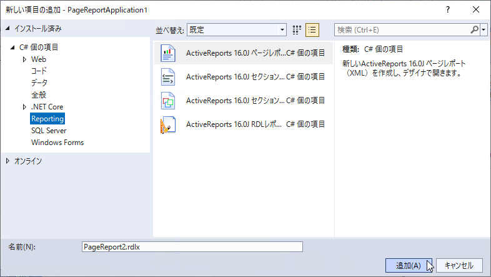The width and height of the screenshot is (491, 277).
Task: Select the ActiveReports RDL report template icon
Action: tap(168, 124)
